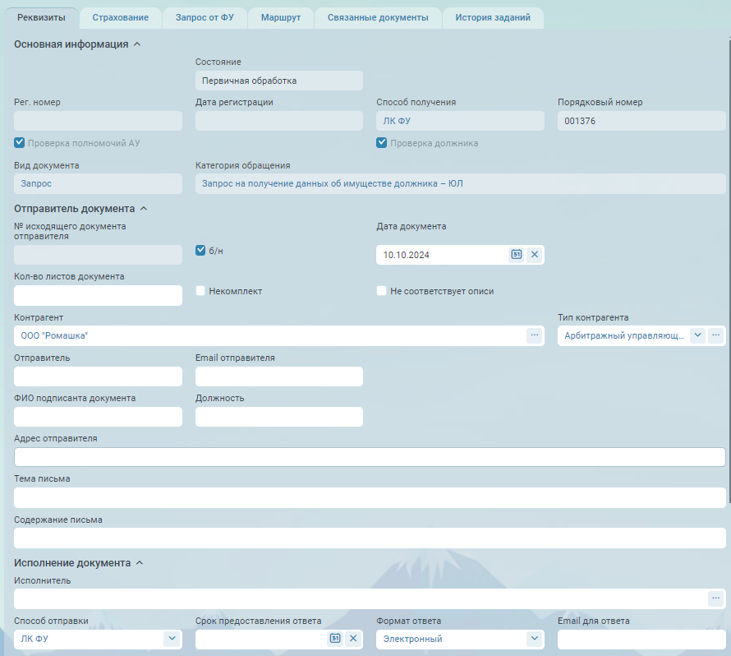The height and width of the screenshot is (656, 731).
Task: Collapse Исполнение документа section
Action: (x=140, y=563)
